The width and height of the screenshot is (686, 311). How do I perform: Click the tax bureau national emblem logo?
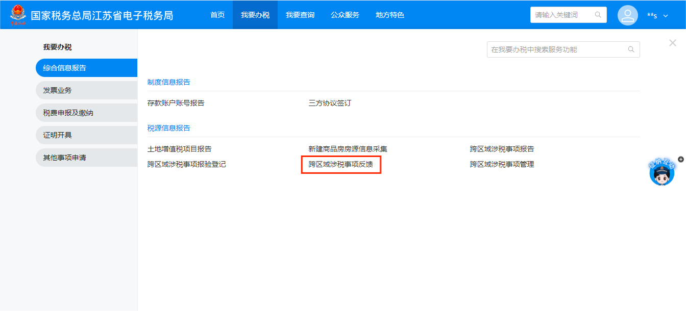point(18,14)
